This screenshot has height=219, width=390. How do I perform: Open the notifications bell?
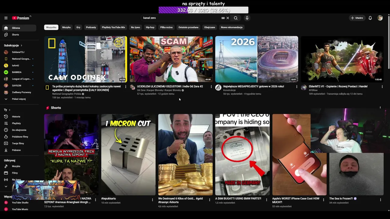[x=370, y=18]
